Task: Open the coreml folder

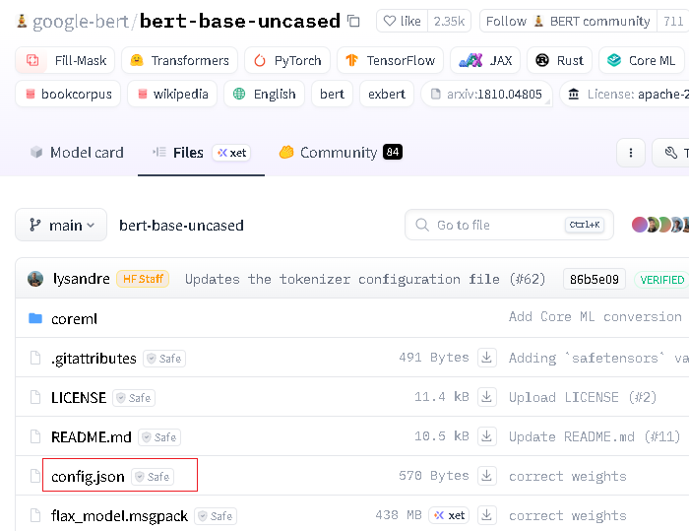Action: (x=74, y=318)
